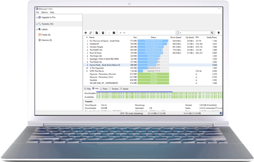
Task: Expand the Torrents (15) tree node
Action: tap(37, 24)
